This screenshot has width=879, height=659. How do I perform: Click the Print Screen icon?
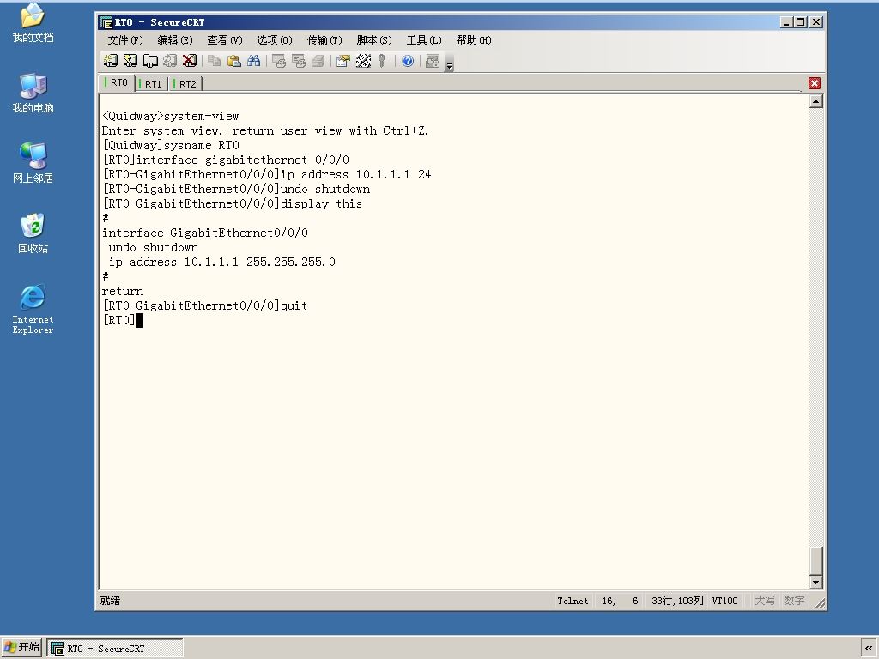(x=279, y=61)
